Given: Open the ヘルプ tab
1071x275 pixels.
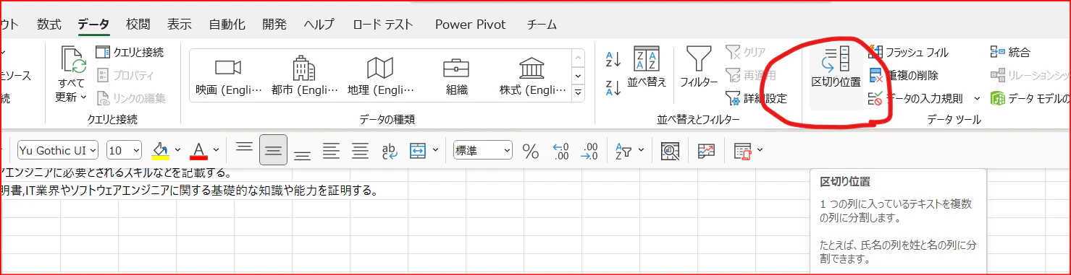Looking at the screenshot, I should point(319,24).
